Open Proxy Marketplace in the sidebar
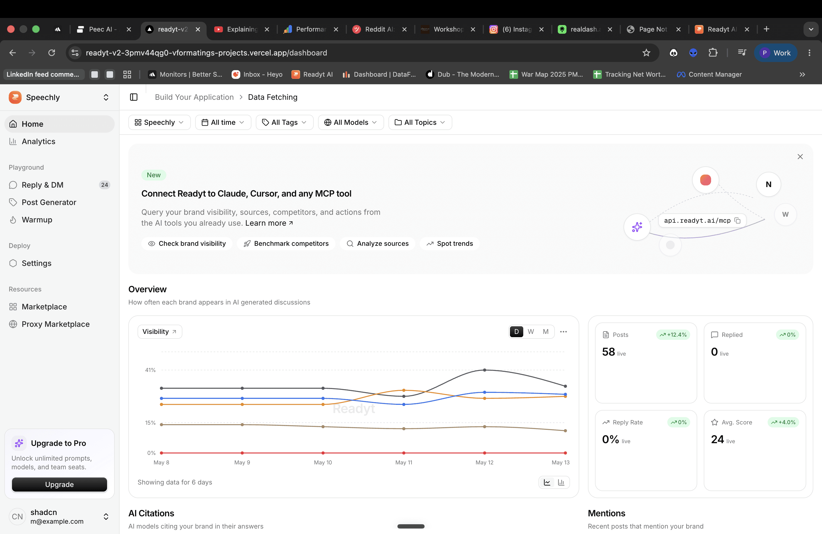This screenshot has height=534, width=822. point(59,324)
